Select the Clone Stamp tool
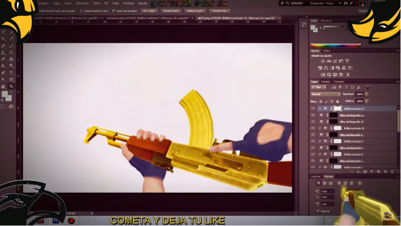 click(x=3, y=52)
